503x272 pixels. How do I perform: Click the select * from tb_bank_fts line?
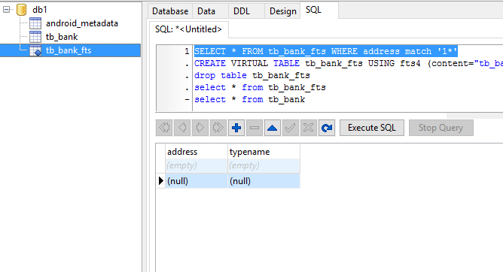pos(260,87)
